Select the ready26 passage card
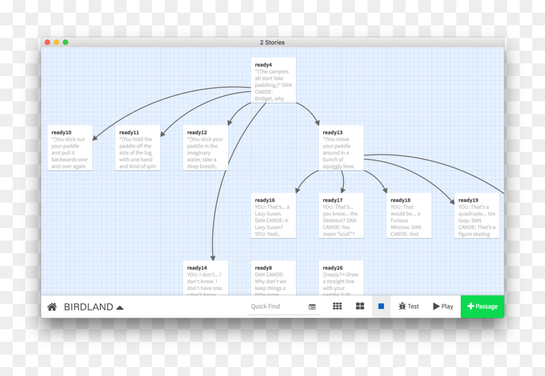545x376 pixels. (341, 278)
